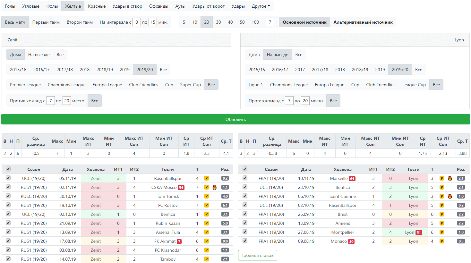Click yellow card icon in Marseille row

point(442,178)
